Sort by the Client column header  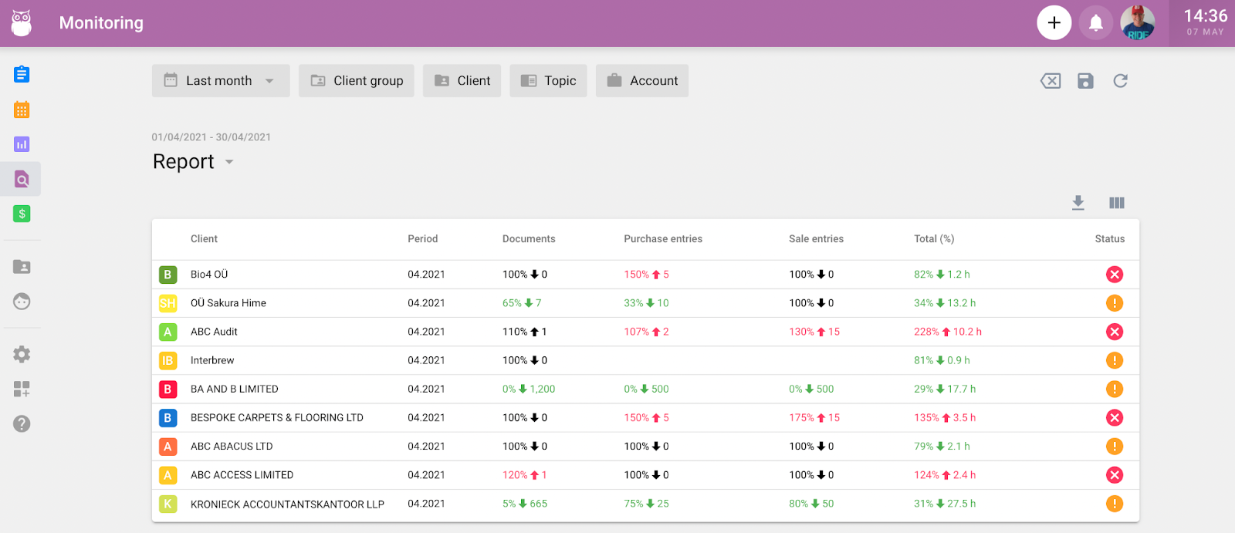[x=204, y=239]
